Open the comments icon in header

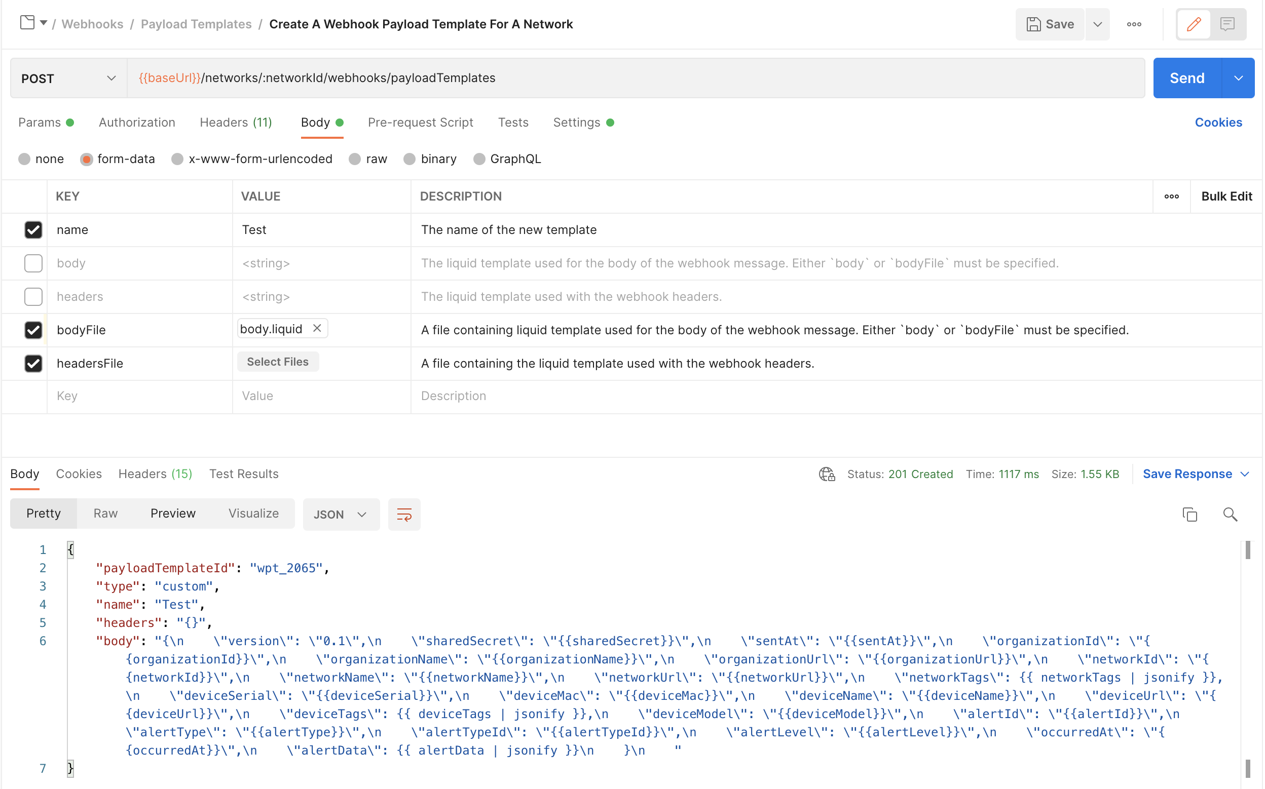(1227, 24)
